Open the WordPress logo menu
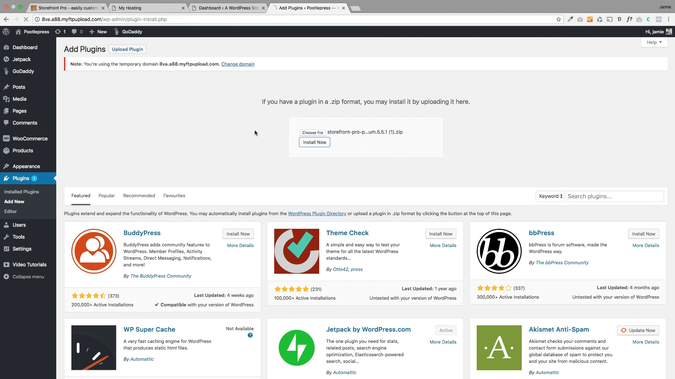675x379 pixels. (x=6, y=32)
